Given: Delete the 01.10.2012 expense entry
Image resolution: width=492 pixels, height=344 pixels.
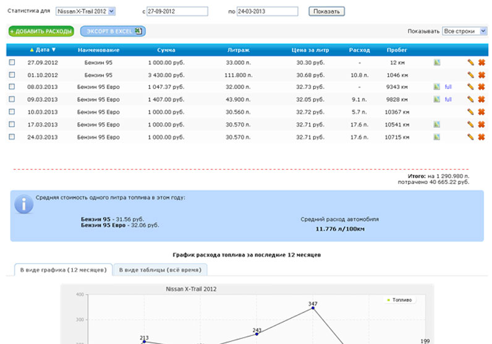Looking at the screenshot, I should pyautogui.click(x=481, y=75).
